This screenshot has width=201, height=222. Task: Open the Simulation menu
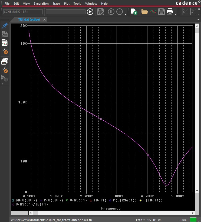41,4
